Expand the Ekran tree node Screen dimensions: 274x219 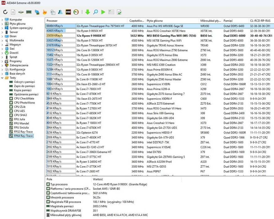(2, 36)
